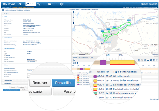Screen dimensions: 159x111
Task: Click the Désactiver la carte link
Action: click(86, 9)
